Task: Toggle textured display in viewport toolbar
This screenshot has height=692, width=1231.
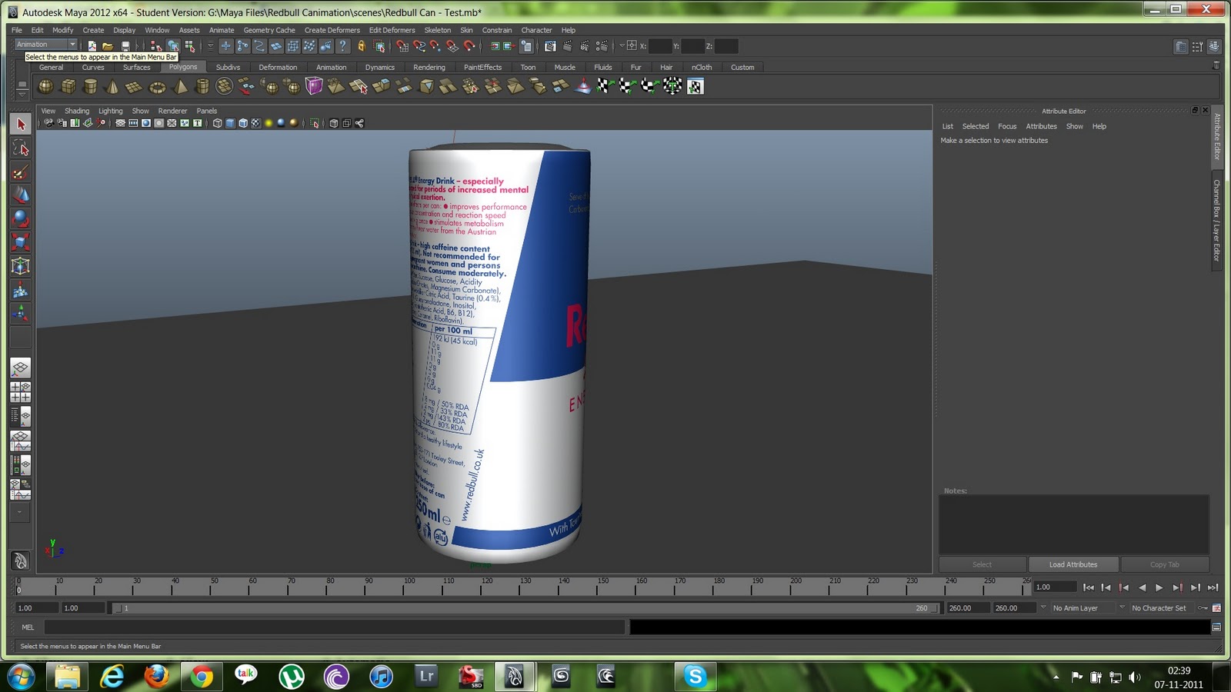Action: pos(256,123)
